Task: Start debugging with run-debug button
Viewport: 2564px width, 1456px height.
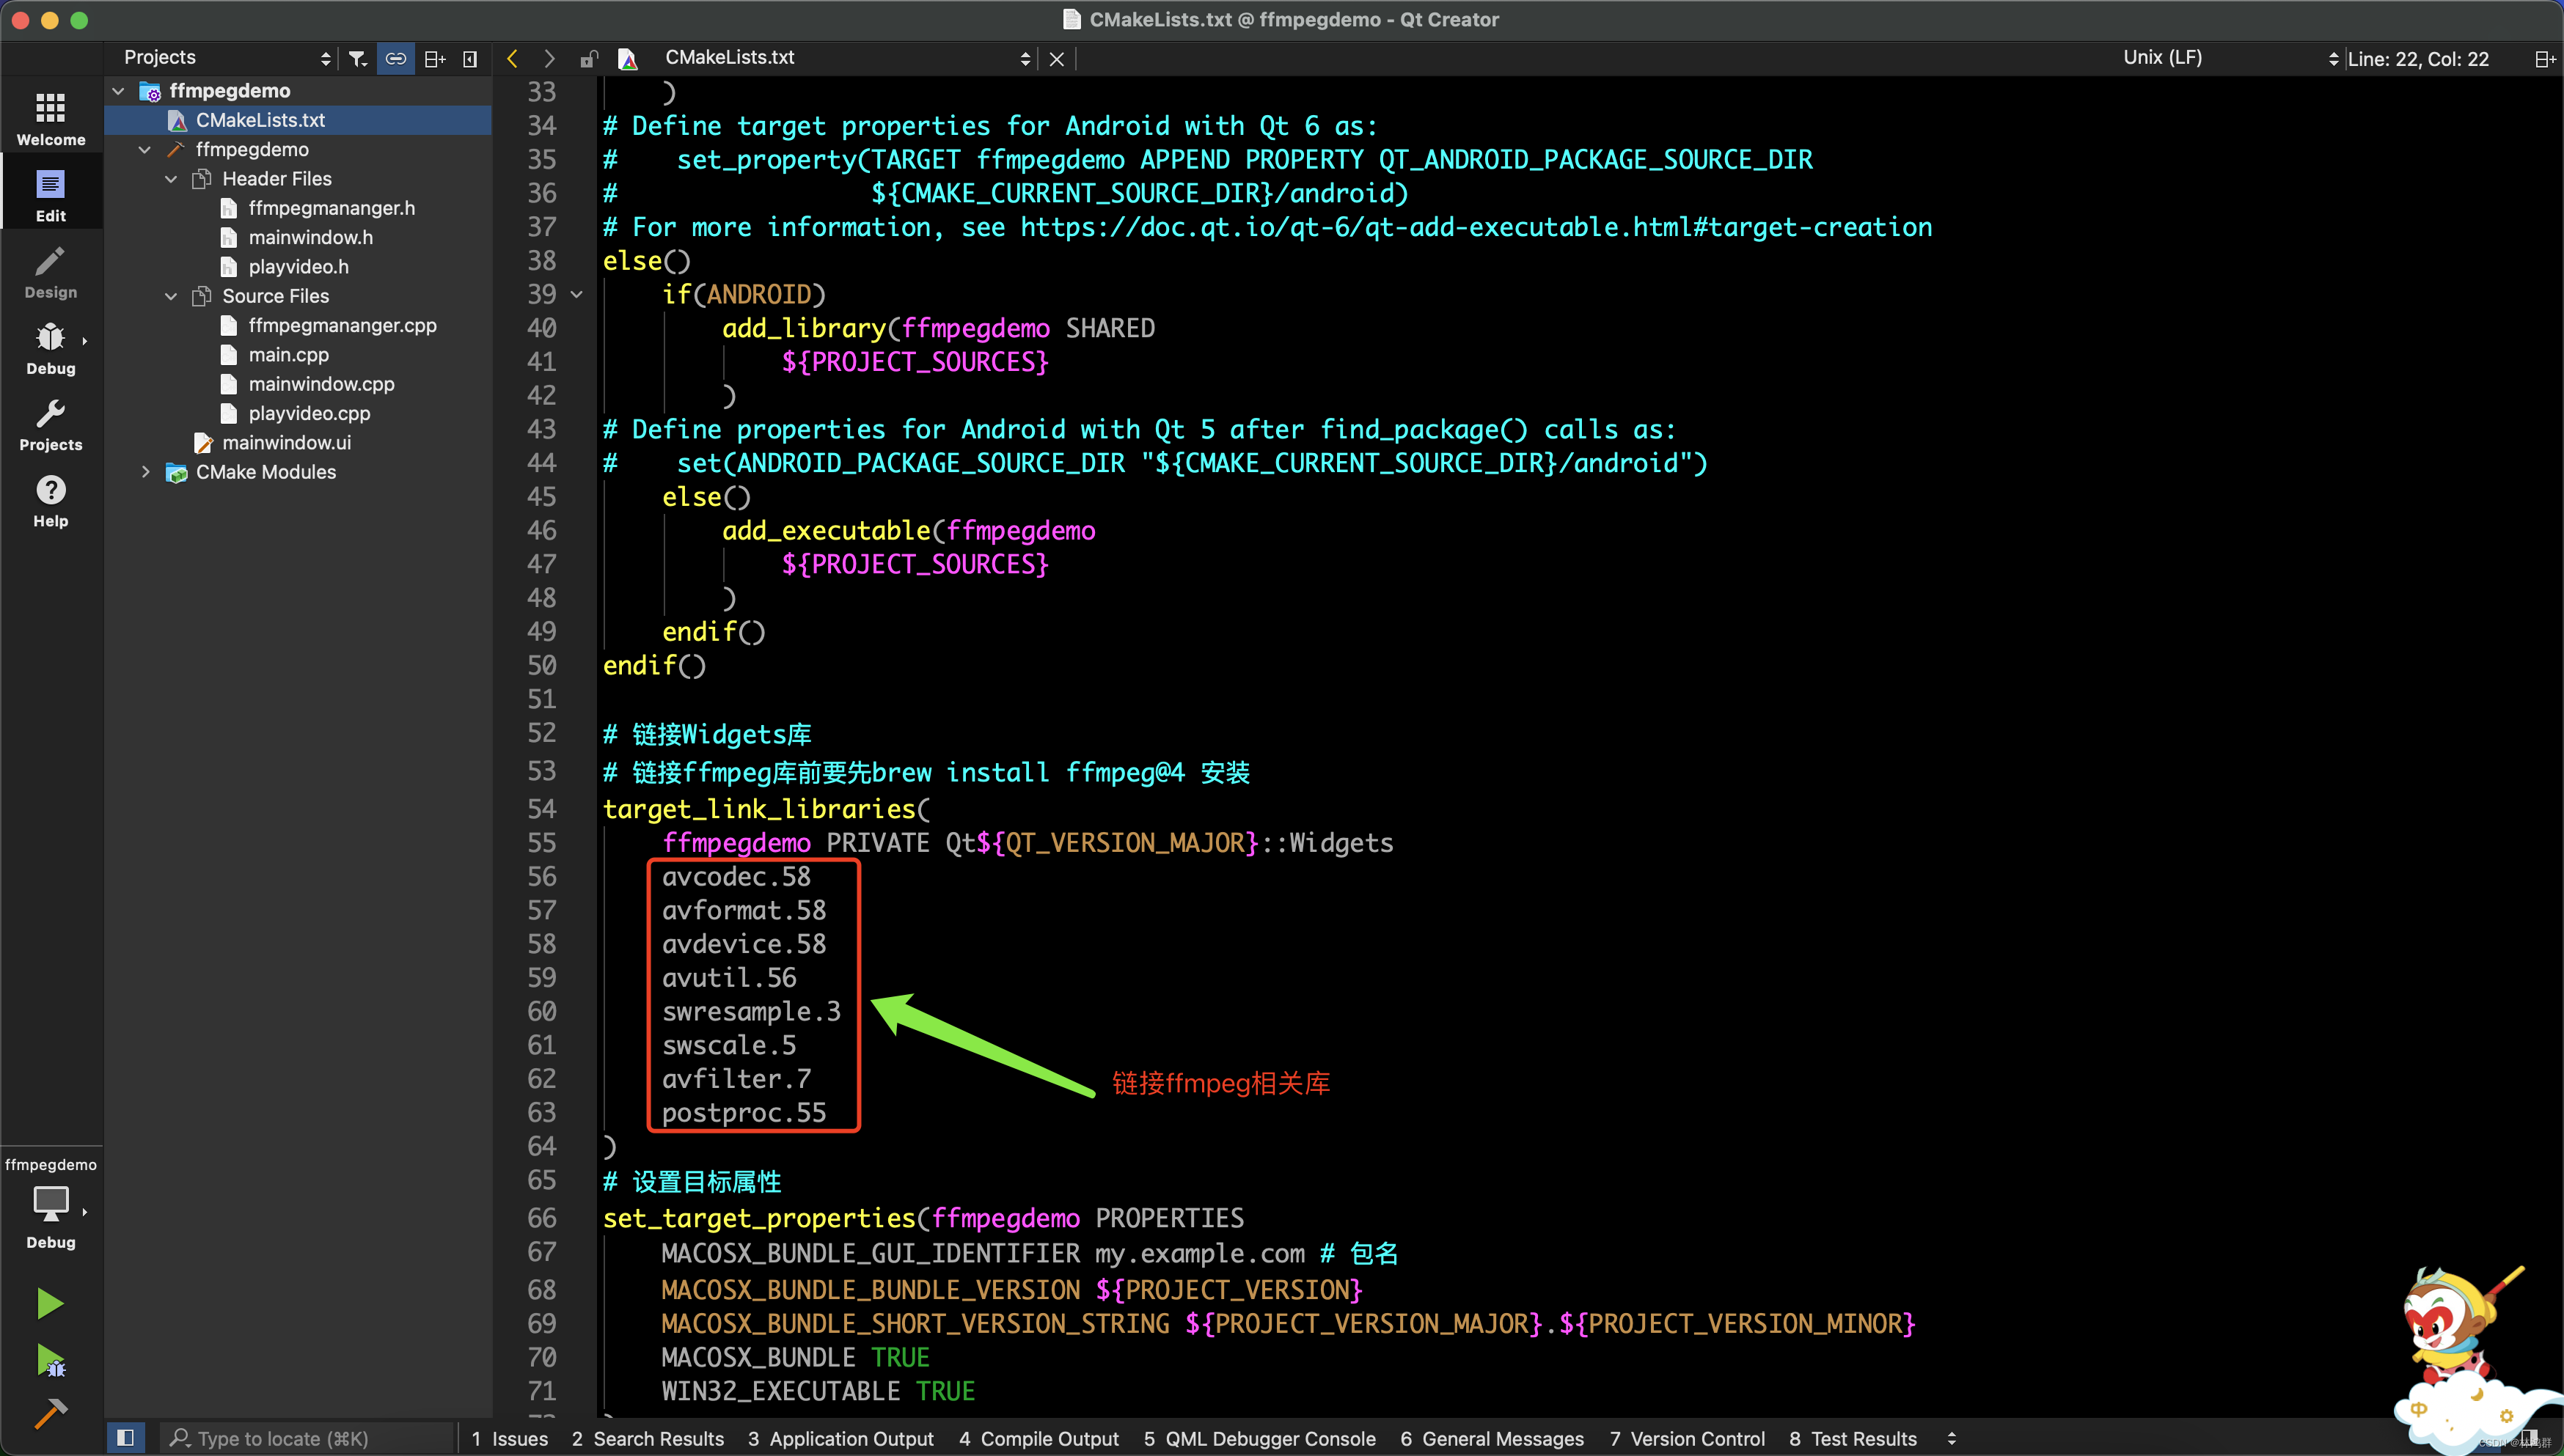Action: point(50,1360)
